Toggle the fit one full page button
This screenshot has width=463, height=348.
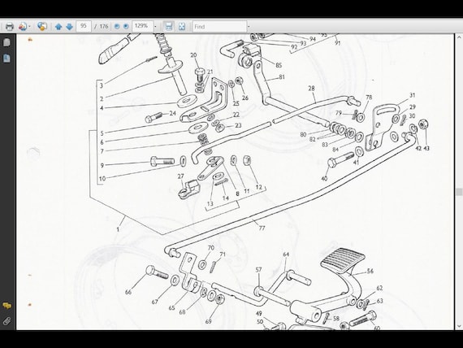click(182, 26)
